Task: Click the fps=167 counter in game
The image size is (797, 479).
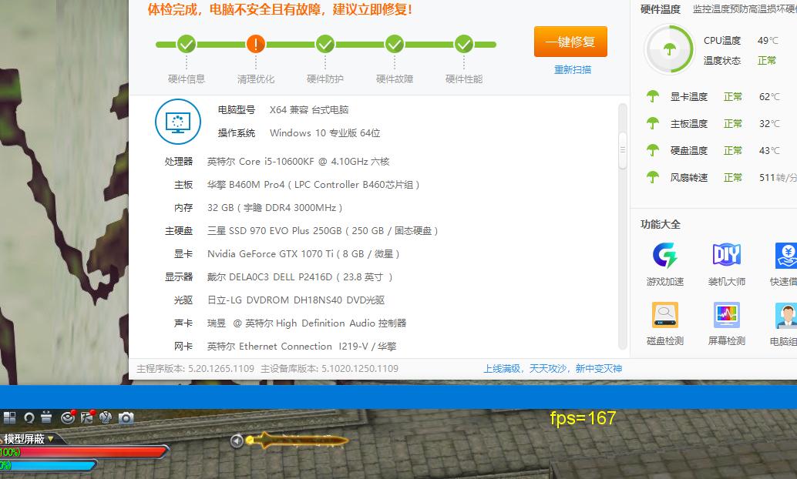Action: (583, 418)
